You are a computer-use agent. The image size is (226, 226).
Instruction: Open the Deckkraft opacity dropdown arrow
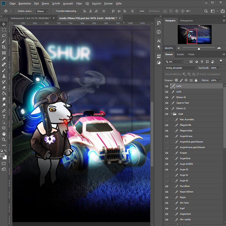[220, 68]
